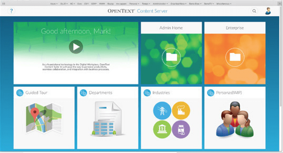Select the yellow factory industry icon
This screenshot has height=153, width=283.
tap(181, 111)
